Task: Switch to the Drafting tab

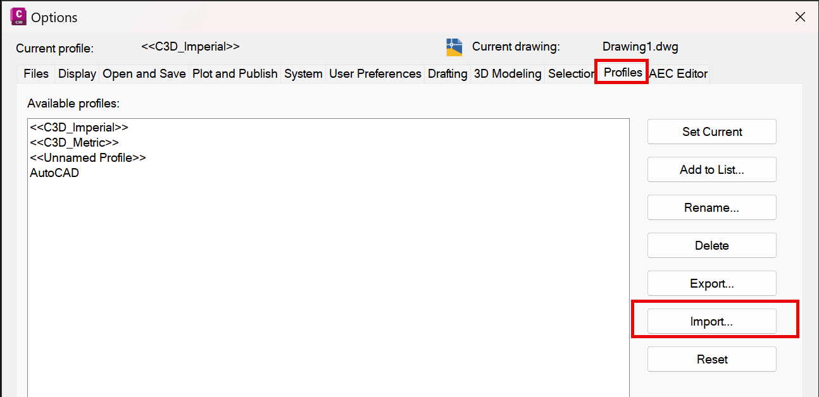Action: (x=447, y=74)
